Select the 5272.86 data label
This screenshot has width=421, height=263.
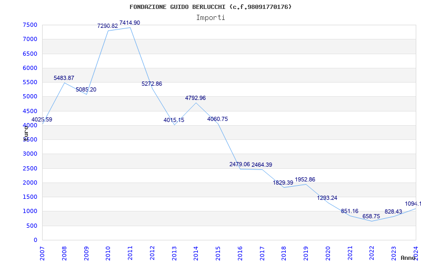(152, 84)
